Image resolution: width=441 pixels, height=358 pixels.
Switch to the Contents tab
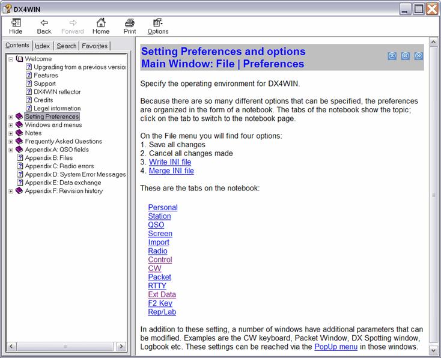tap(17, 45)
